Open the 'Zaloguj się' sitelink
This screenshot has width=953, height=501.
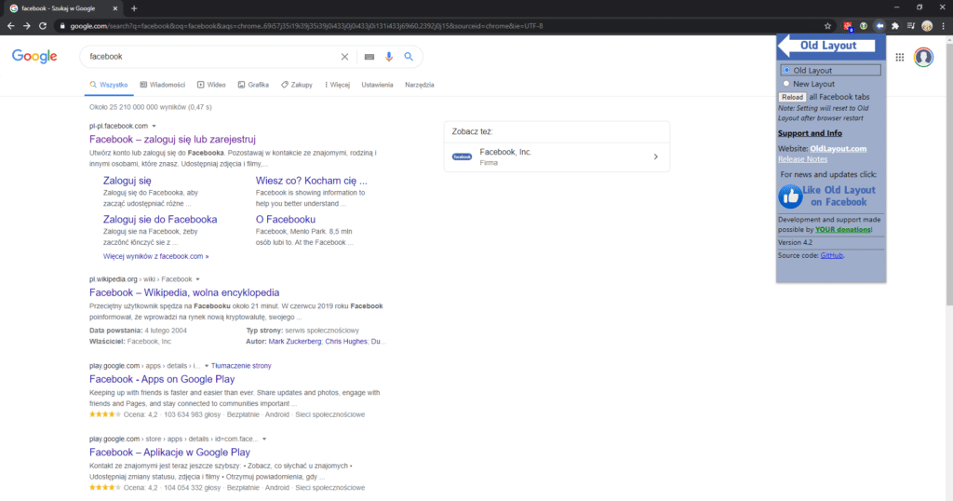[127, 181]
